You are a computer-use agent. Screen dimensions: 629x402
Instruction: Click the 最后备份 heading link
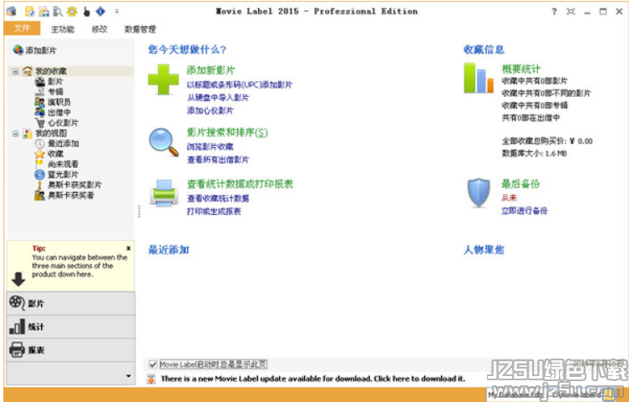520,184
